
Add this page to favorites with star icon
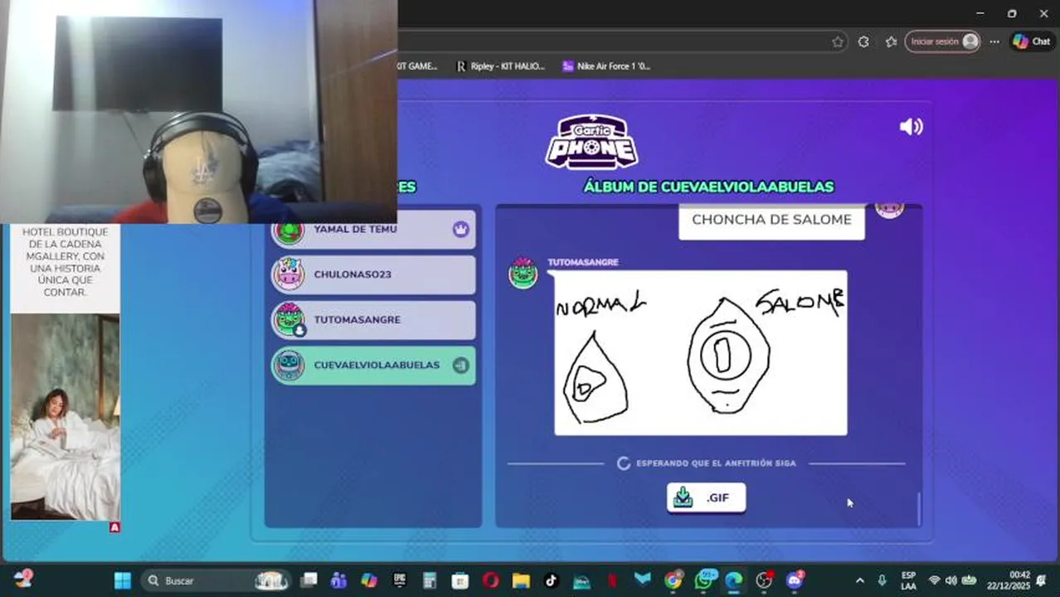click(x=838, y=41)
